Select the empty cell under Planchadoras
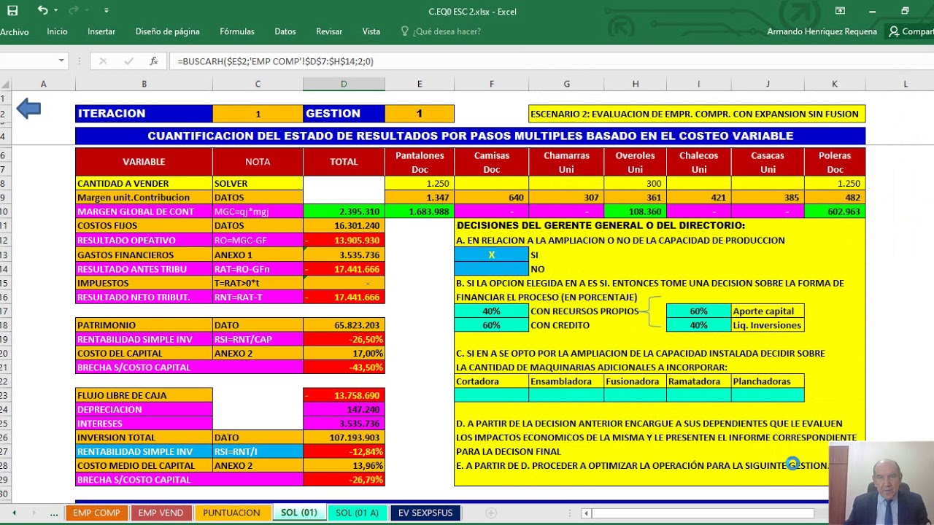Image resolution: width=934 pixels, height=525 pixels. click(x=768, y=395)
